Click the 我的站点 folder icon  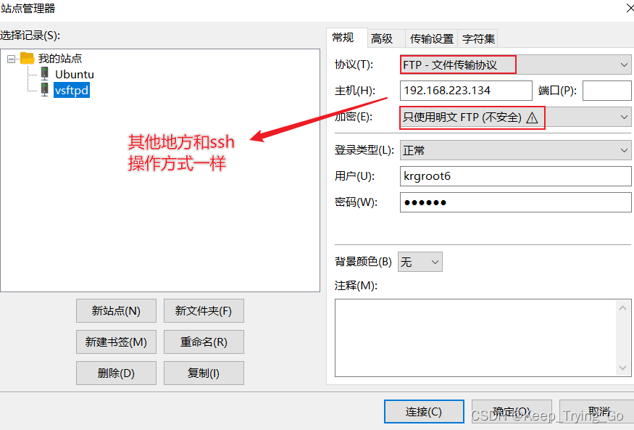(x=29, y=58)
